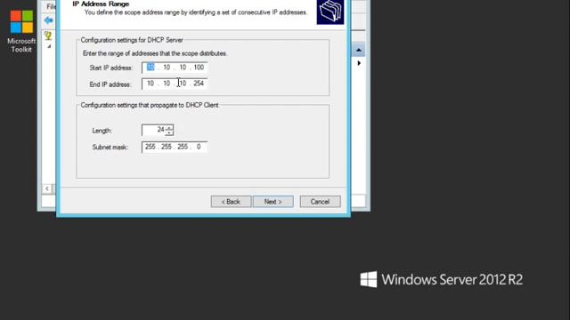
Task: Click the blue back arrow in the DHCP window toolbar
Action: pyautogui.click(x=48, y=20)
